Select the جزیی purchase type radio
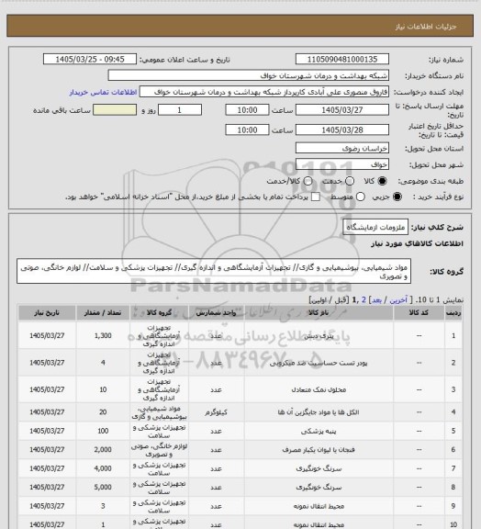Image resolution: width=481 pixels, height=529 pixels. tap(397, 197)
